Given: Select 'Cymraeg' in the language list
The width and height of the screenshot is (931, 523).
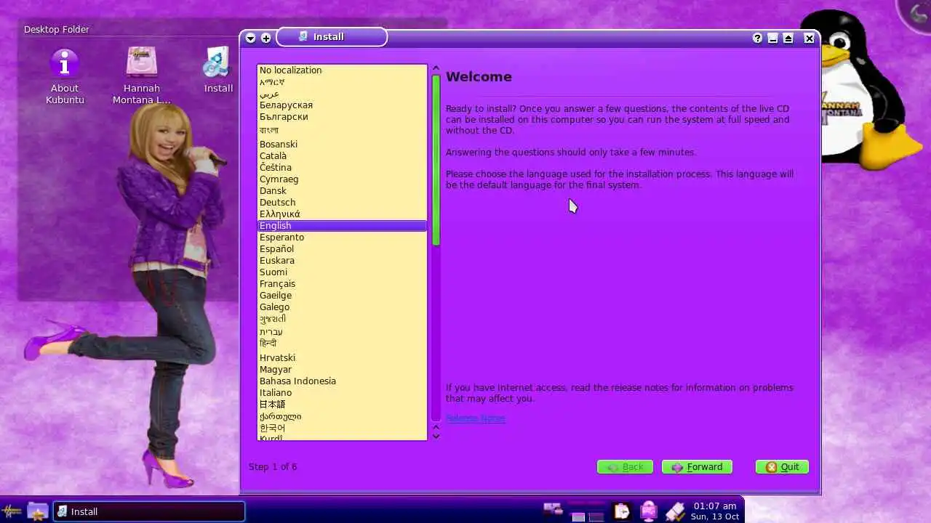Looking at the screenshot, I should (342, 179).
